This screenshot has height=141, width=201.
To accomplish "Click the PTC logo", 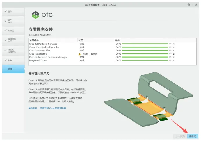I will pyautogui.click(x=42, y=15).
